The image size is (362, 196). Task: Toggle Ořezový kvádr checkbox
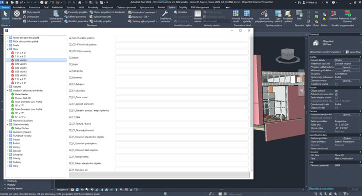(336, 108)
